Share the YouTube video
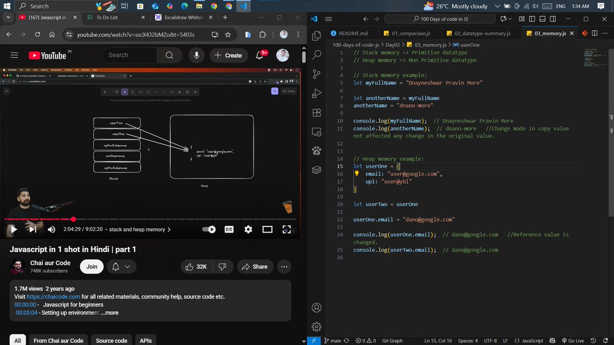The image size is (614, 345). (x=254, y=266)
